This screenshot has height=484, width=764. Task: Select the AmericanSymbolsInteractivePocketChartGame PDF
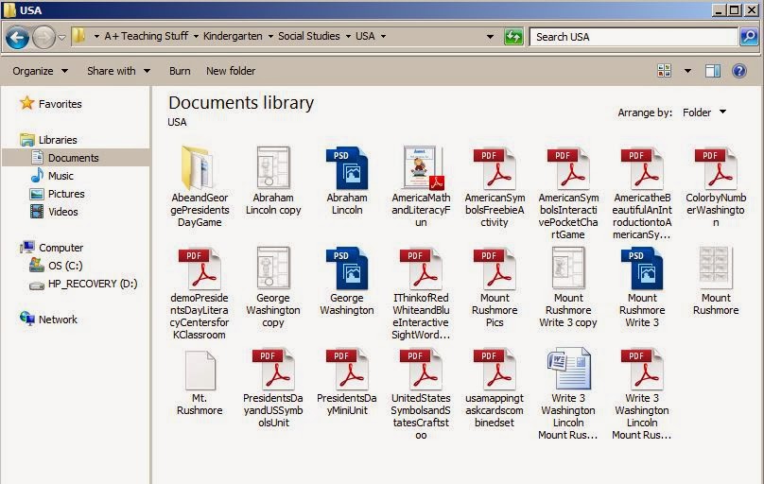[568, 192]
